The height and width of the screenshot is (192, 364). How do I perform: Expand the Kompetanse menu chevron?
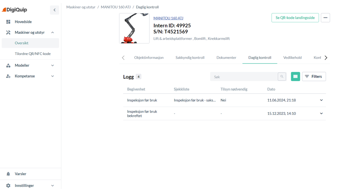53,76
